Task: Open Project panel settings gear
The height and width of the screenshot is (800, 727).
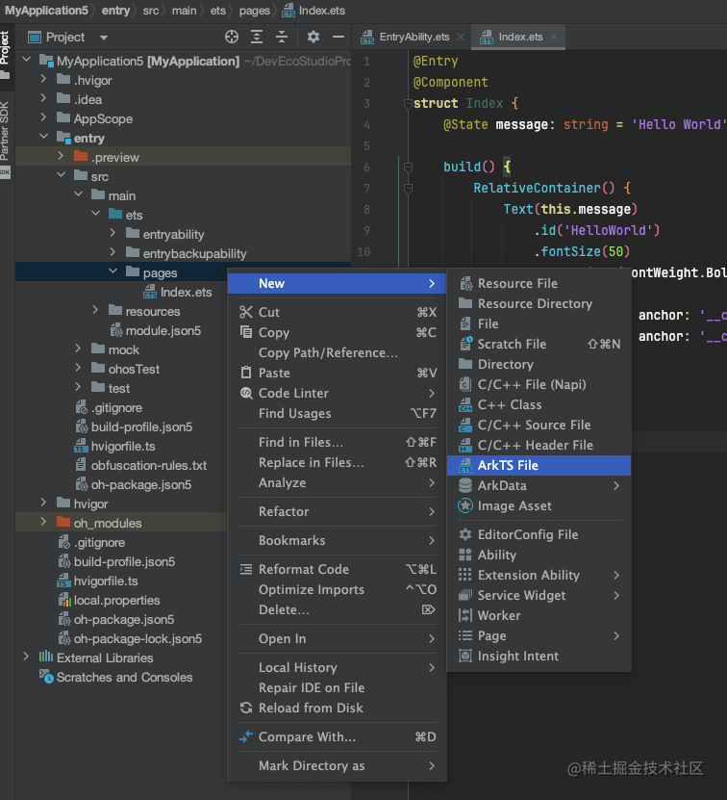Action: (x=313, y=37)
